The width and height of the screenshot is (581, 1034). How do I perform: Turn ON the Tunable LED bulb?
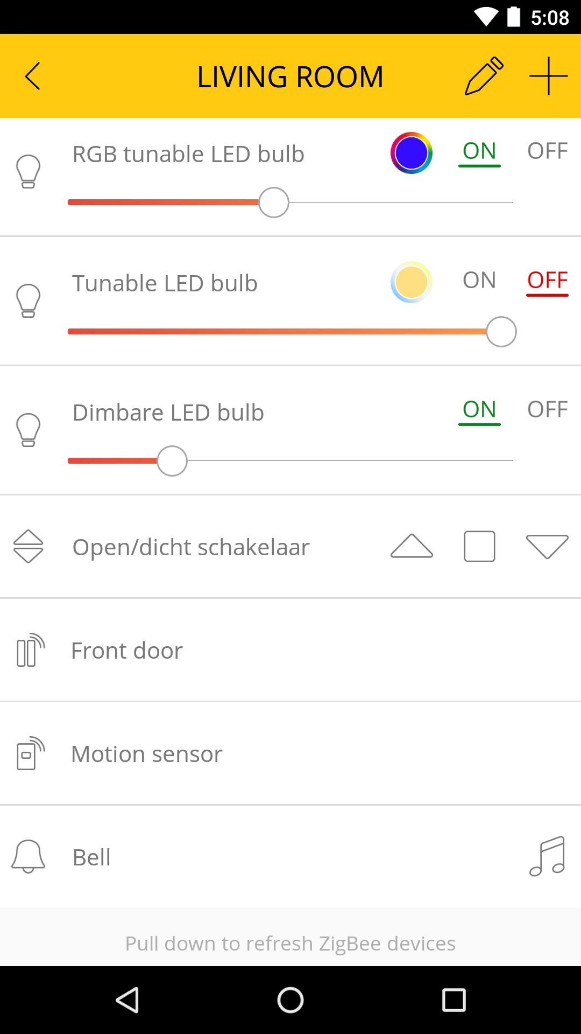click(x=479, y=280)
